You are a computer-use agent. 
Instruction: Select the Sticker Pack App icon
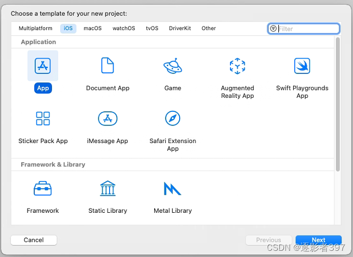click(43, 119)
